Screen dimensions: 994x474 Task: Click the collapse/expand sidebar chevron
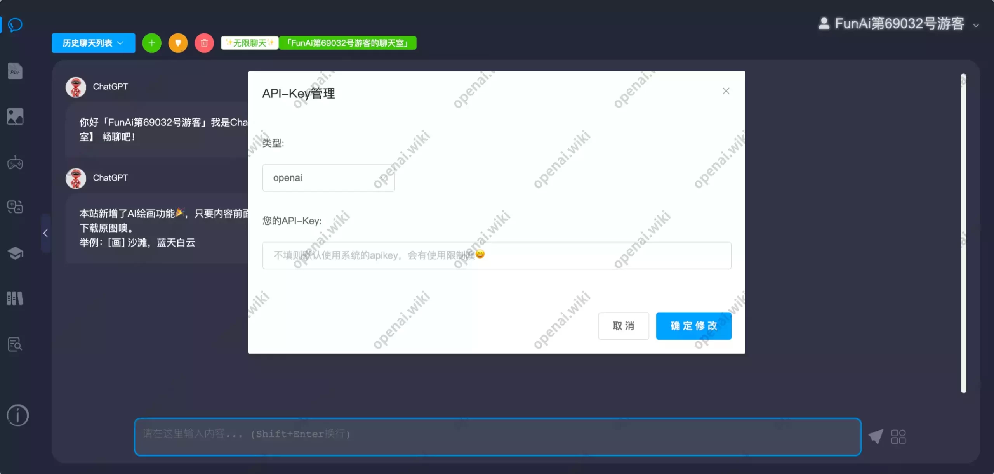(x=46, y=233)
